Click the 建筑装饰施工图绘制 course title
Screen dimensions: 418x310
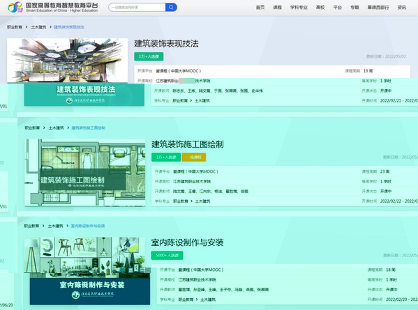[x=188, y=144]
